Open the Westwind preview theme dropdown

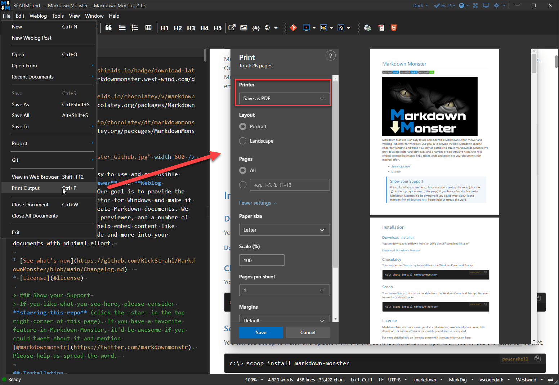point(529,380)
